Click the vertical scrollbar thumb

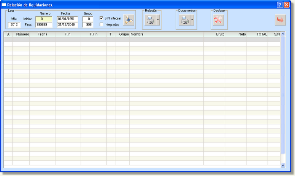click(283, 95)
